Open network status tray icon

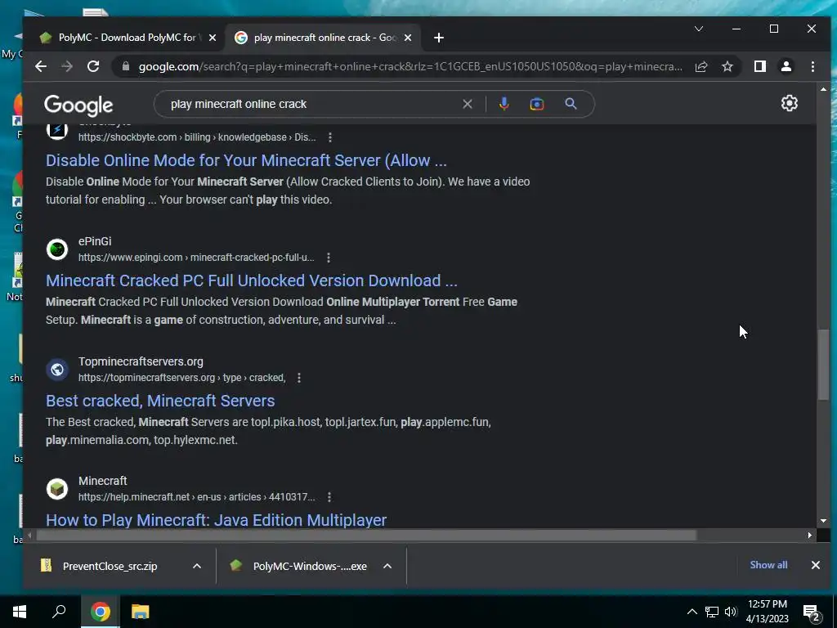712,612
